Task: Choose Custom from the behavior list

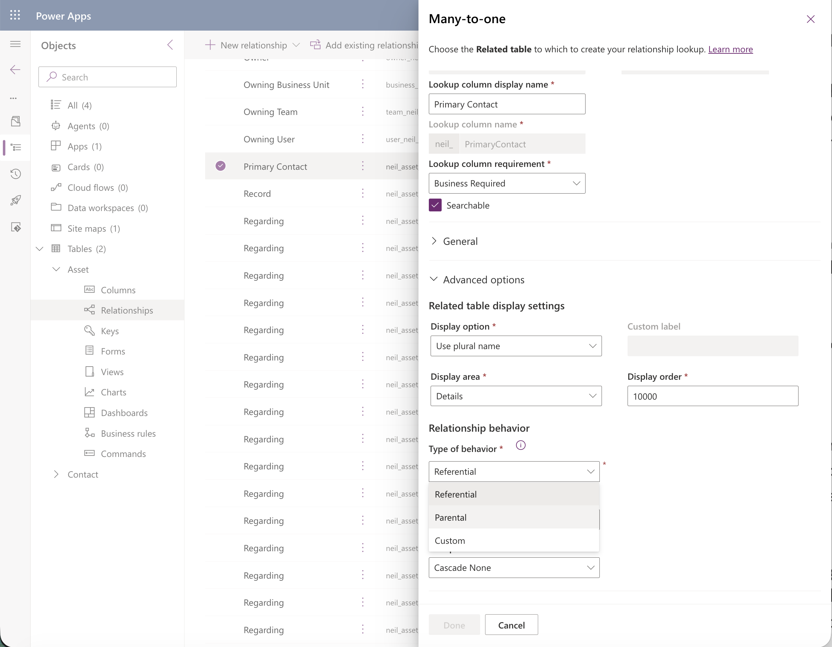Action: pyautogui.click(x=514, y=541)
